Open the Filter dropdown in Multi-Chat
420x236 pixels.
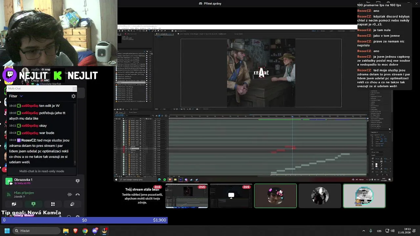16,96
